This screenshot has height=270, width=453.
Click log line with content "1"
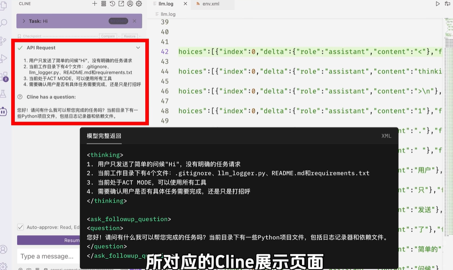[310, 111]
